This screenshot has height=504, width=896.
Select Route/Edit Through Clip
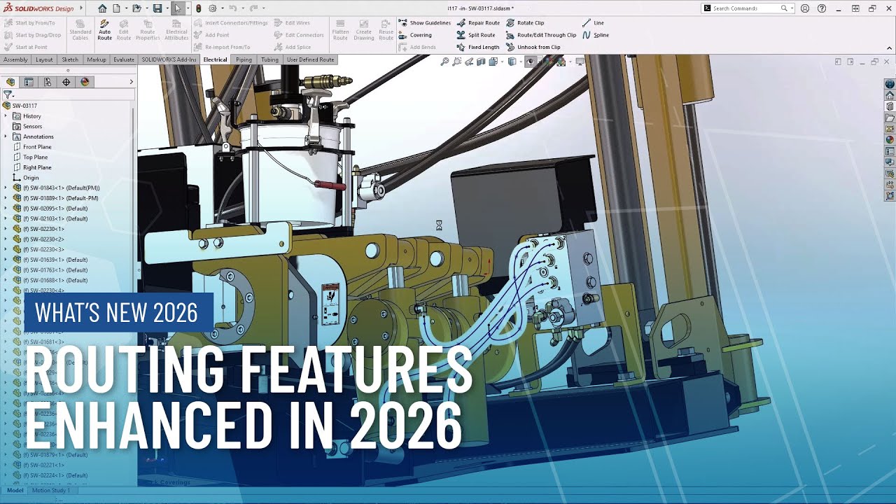[541, 35]
